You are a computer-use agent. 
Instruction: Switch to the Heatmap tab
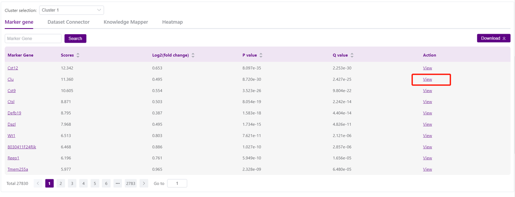tap(172, 22)
